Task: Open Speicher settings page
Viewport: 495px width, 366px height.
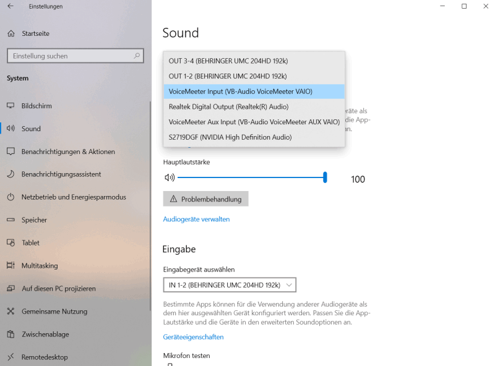Action: coord(74,220)
